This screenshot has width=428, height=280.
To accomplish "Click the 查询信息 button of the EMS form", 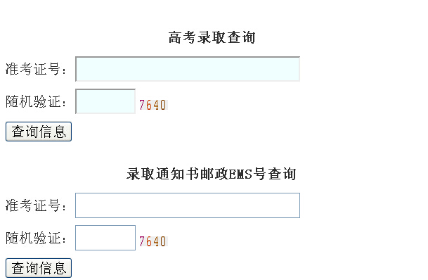I will [39, 268].
